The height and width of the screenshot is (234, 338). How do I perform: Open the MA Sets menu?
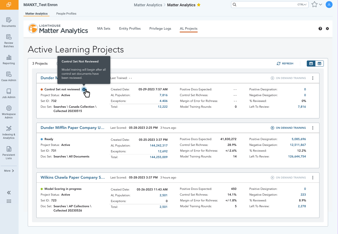(x=104, y=28)
